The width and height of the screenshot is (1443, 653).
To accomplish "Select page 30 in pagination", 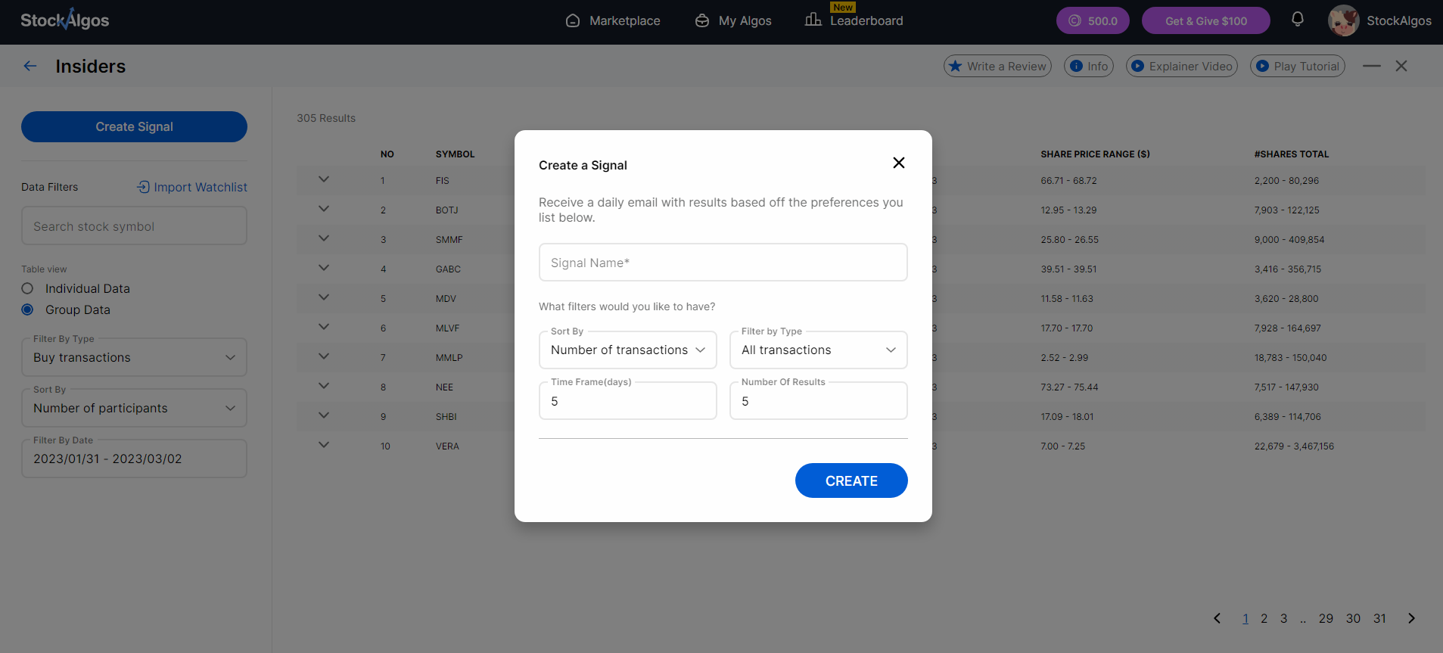I will click(1353, 618).
